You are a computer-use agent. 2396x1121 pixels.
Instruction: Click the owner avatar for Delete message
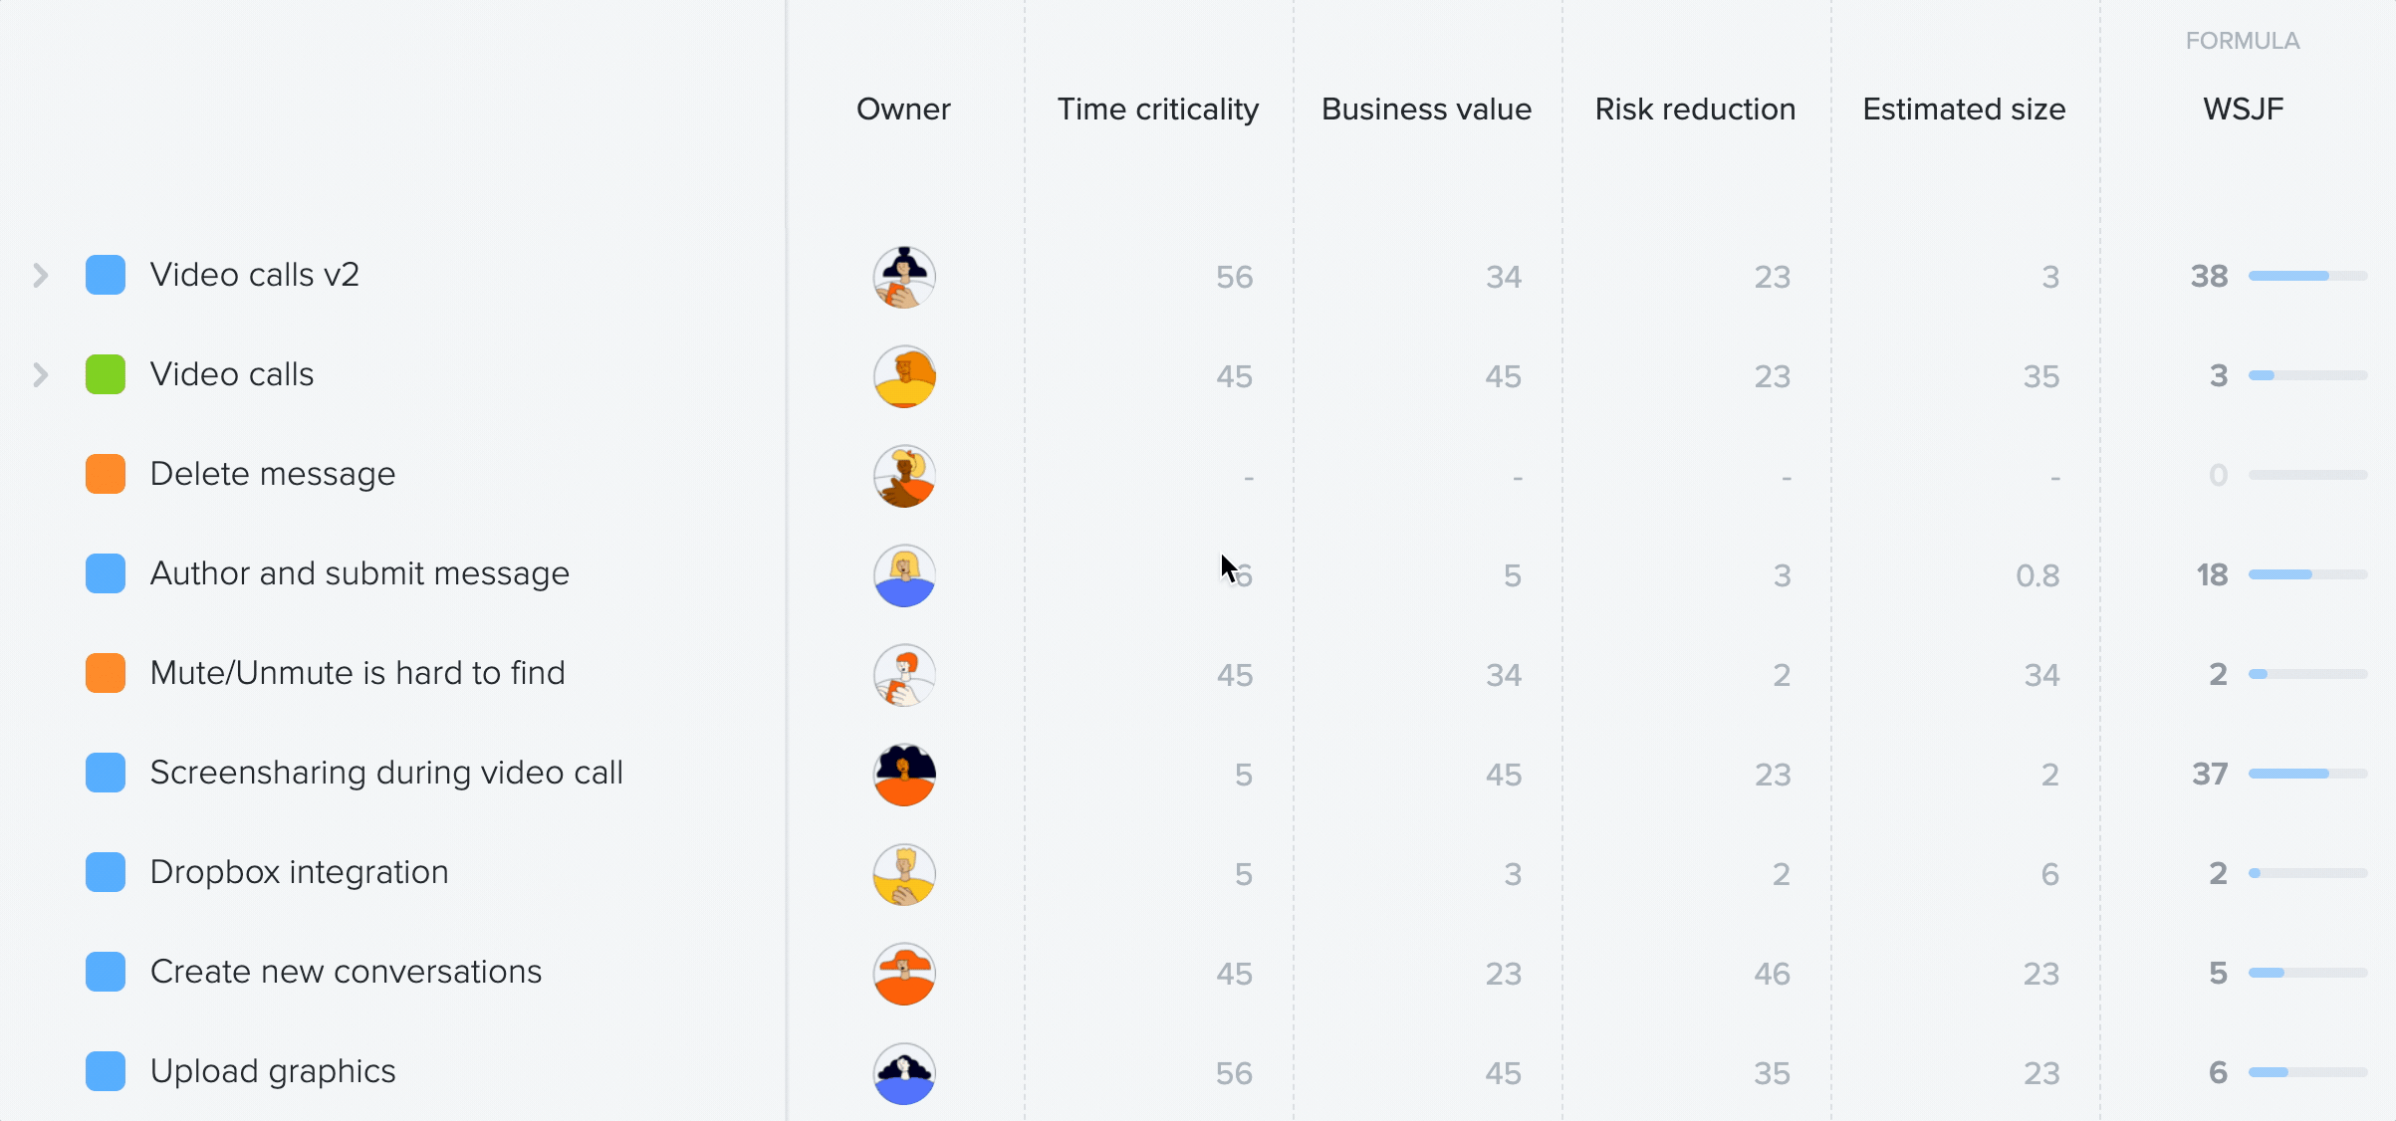(x=904, y=476)
